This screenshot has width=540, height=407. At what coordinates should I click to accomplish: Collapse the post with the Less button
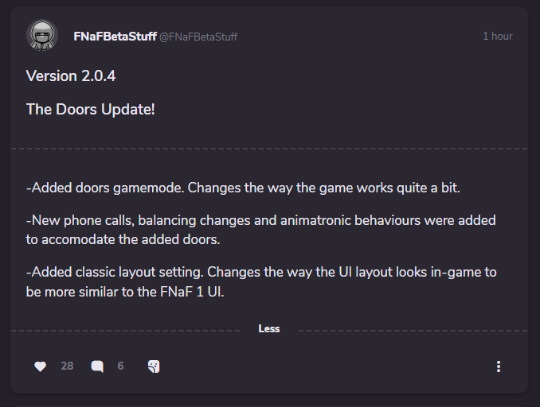tap(269, 329)
